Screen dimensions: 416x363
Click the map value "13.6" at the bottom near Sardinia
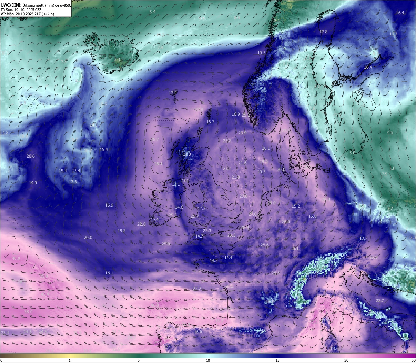pos(334,349)
